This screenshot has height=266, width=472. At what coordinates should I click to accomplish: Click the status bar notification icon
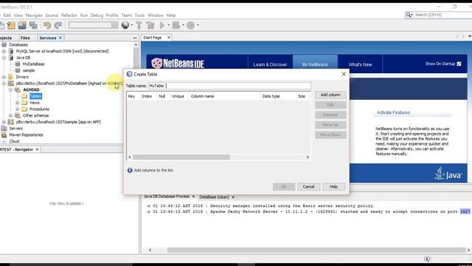(427, 259)
